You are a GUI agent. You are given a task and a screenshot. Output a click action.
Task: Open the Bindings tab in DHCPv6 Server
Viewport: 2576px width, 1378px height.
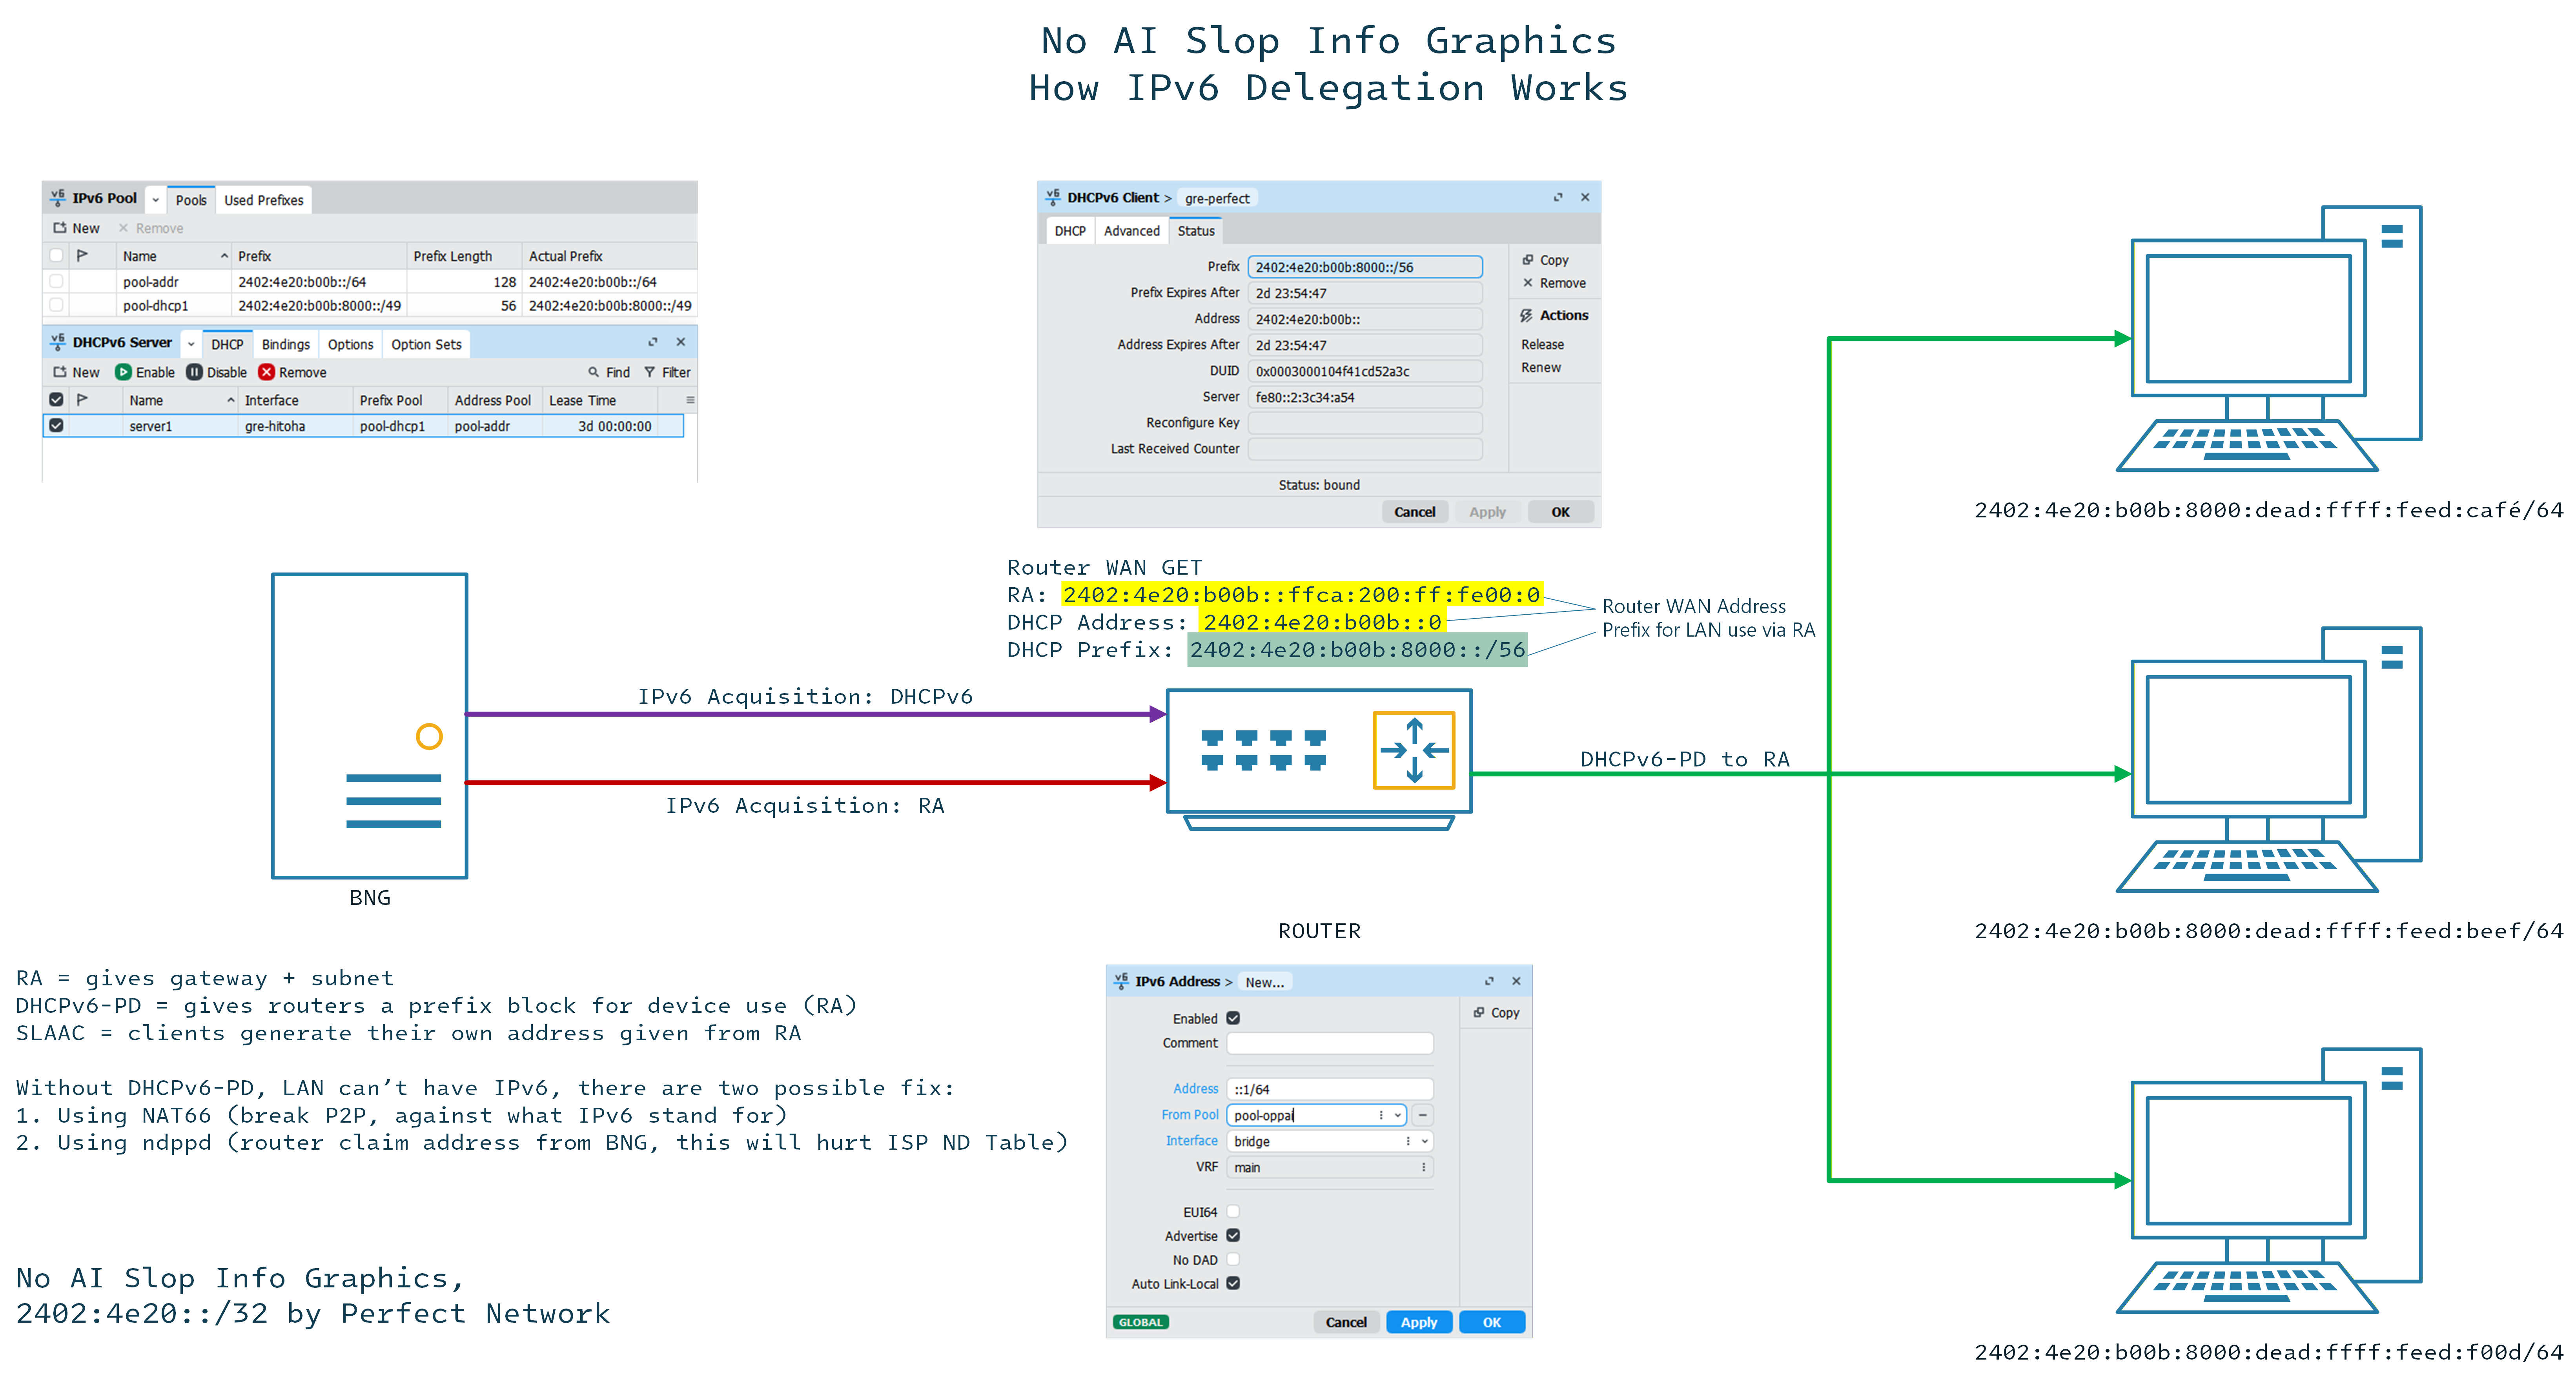[x=286, y=344]
